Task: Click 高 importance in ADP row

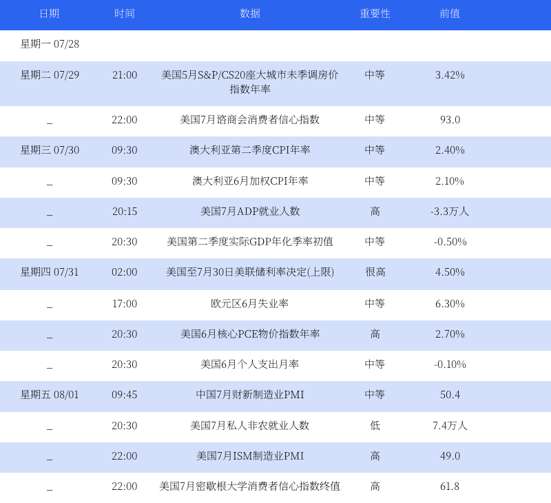Action: coord(375,212)
